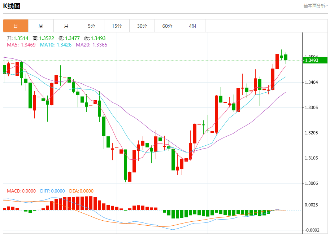The width and height of the screenshot is (330, 234).
Task: Select the 4时 four-hour tab
Action: click(x=192, y=26)
